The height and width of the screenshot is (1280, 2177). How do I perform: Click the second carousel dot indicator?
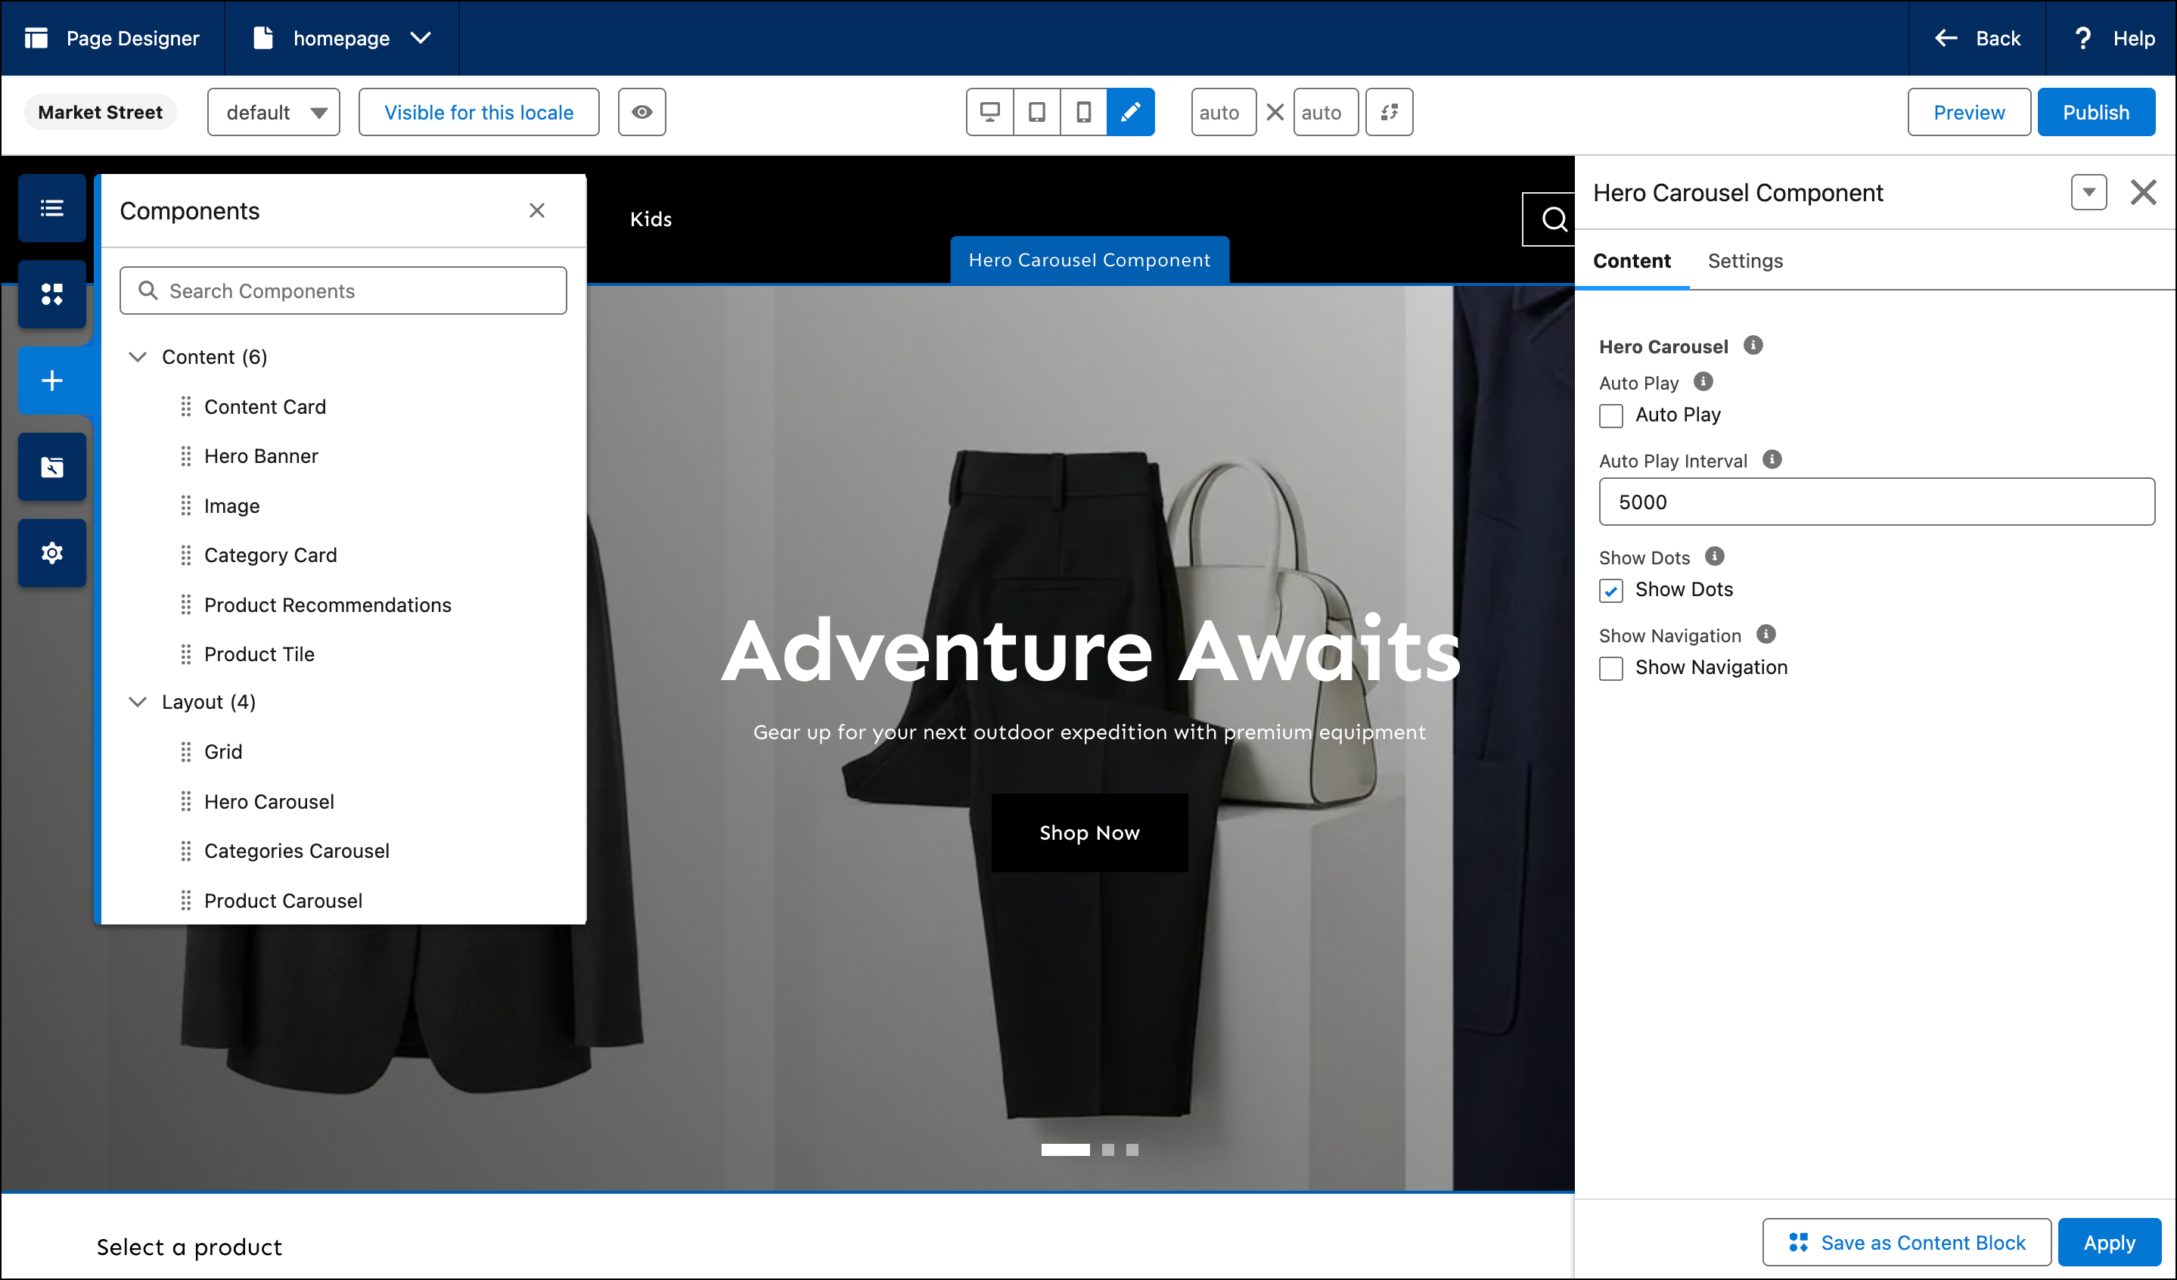(x=1107, y=1150)
